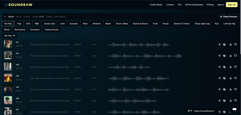Favorite track 003 with heart icon

(235, 67)
